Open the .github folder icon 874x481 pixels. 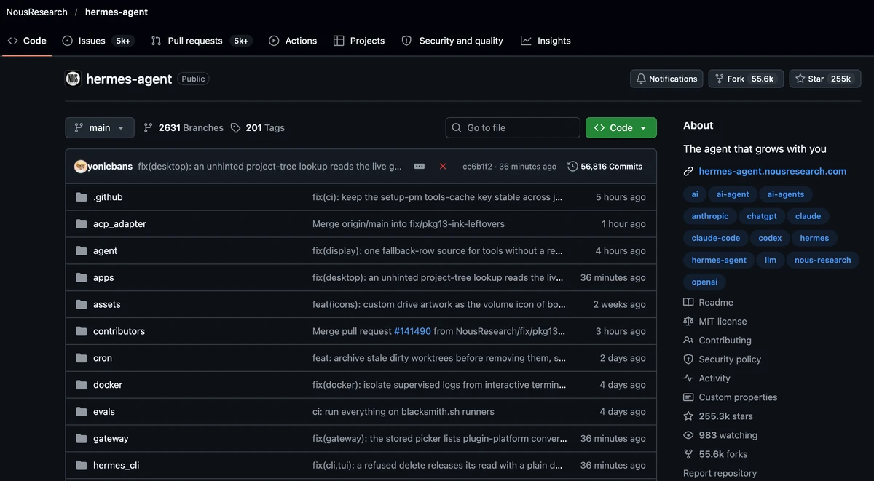pyautogui.click(x=82, y=197)
